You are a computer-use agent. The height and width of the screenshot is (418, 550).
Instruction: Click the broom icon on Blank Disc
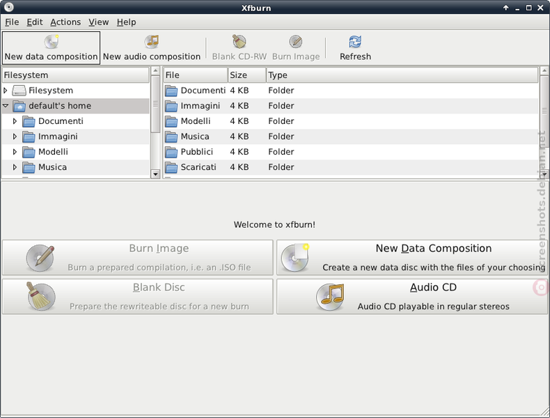pos(41,297)
